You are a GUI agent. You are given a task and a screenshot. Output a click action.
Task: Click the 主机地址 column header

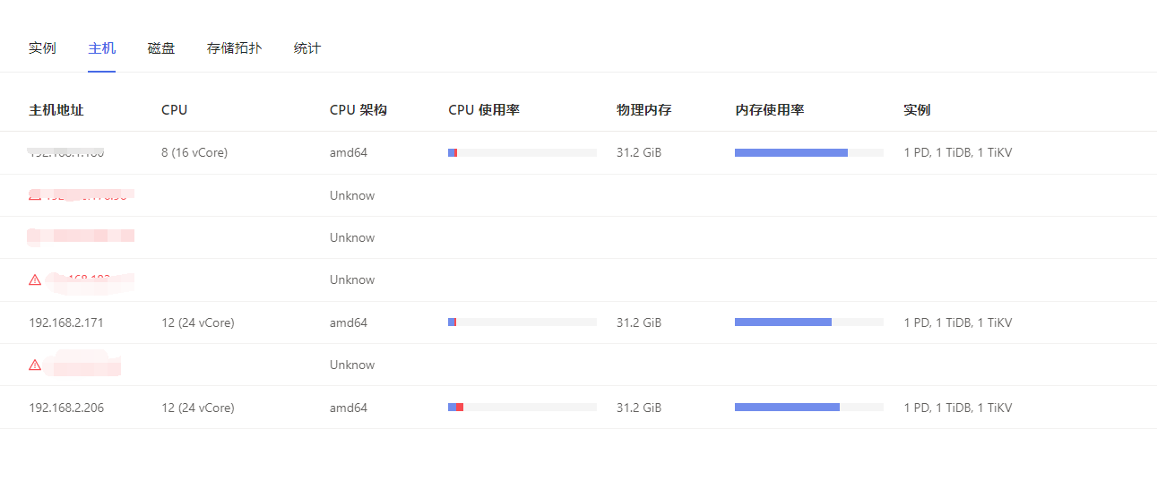click(56, 110)
